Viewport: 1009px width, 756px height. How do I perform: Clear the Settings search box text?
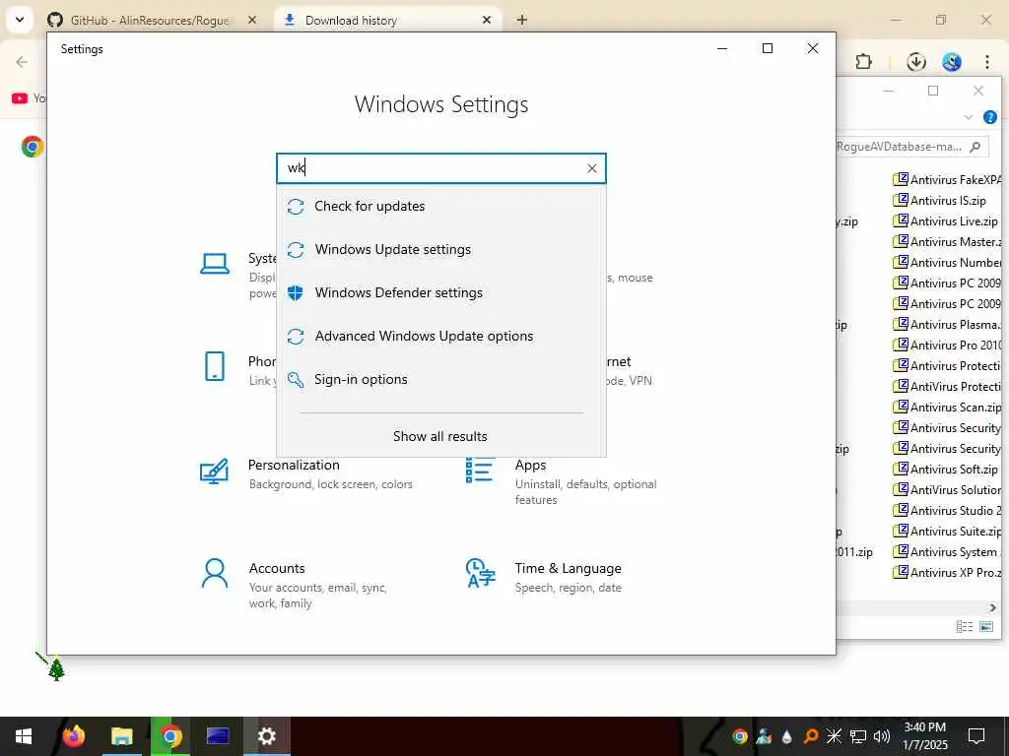(591, 168)
